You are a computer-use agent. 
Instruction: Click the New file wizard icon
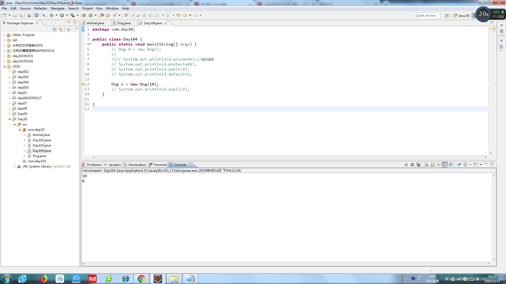coord(4,15)
